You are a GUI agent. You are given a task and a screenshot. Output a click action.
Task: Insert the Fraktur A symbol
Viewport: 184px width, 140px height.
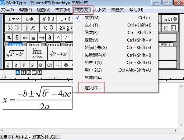pyautogui.click(x=41, y=65)
